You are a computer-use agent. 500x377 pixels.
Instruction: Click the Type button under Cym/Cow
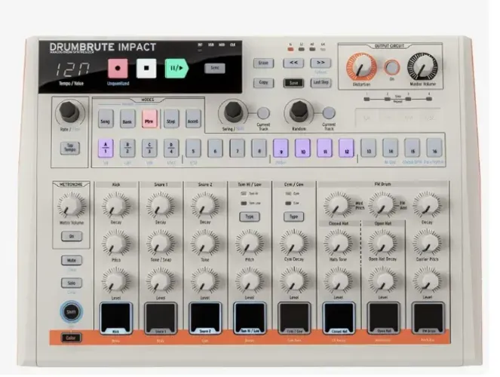[293, 216]
